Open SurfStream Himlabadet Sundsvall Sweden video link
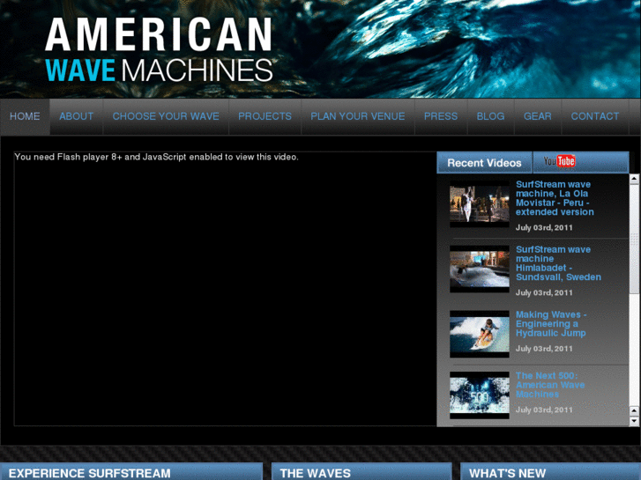Screen dimensions: 641x480 click(x=558, y=263)
